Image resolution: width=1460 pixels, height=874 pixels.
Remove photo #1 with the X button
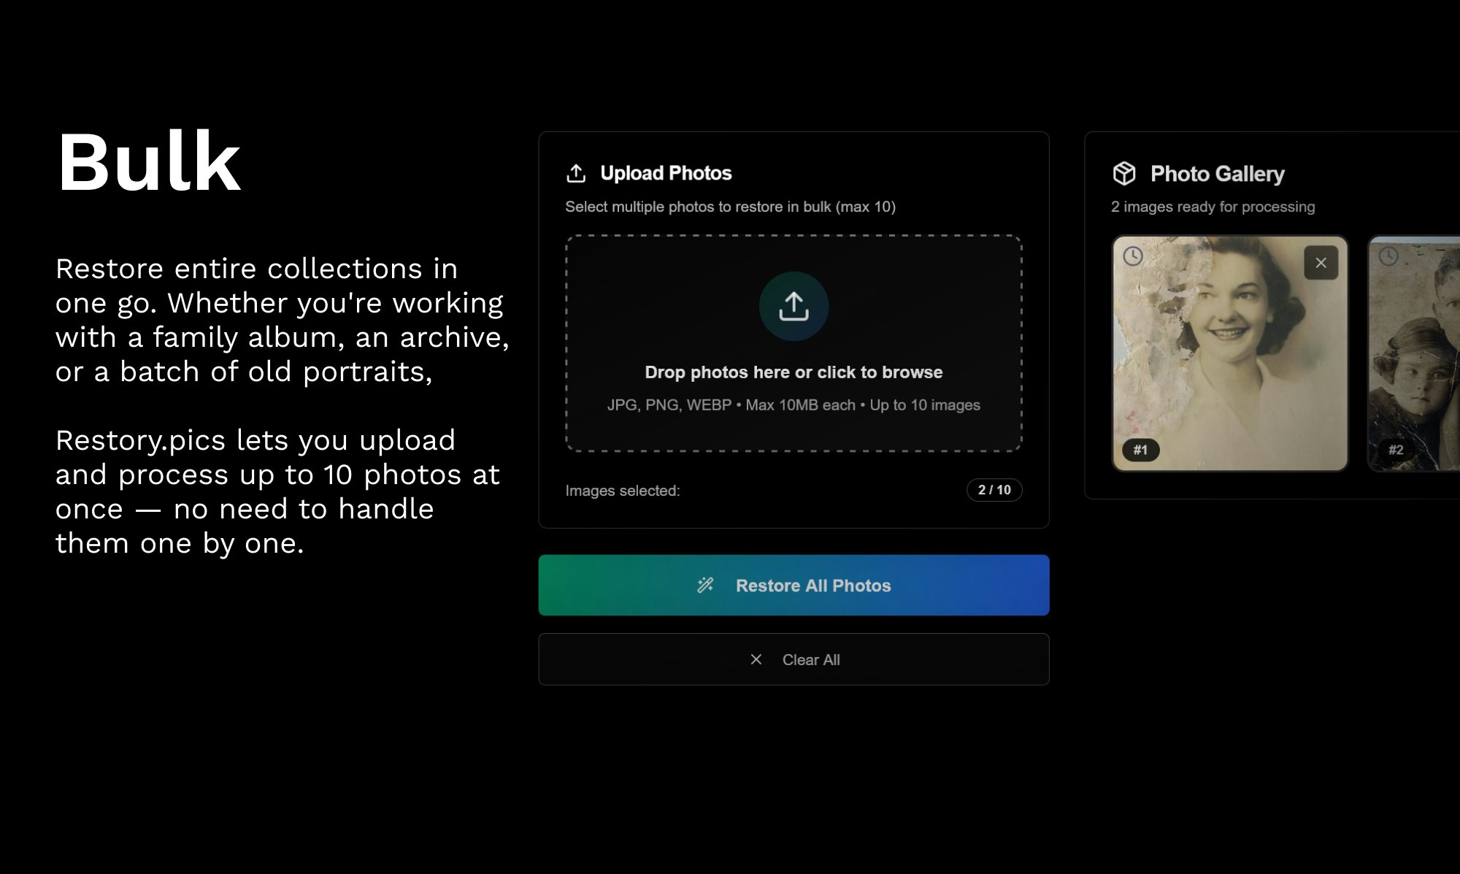coord(1321,263)
